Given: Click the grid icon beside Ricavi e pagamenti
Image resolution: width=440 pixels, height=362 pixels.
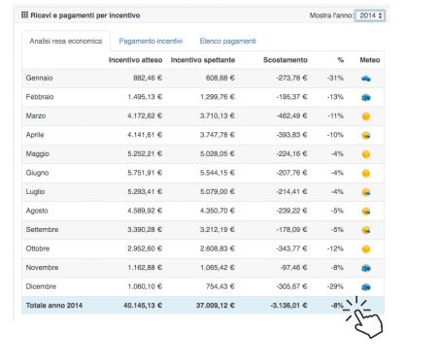Looking at the screenshot, I should pos(24,15).
